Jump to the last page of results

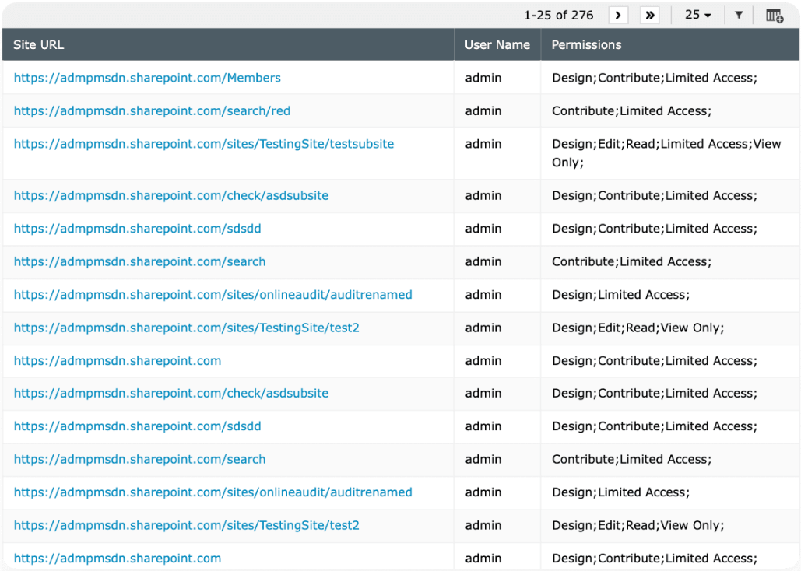point(650,15)
